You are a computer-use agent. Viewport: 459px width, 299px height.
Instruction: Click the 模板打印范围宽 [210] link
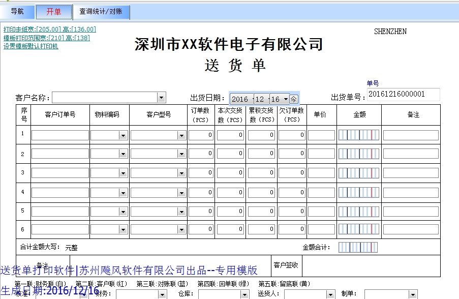pyautogui.click(x=47, y=38)
